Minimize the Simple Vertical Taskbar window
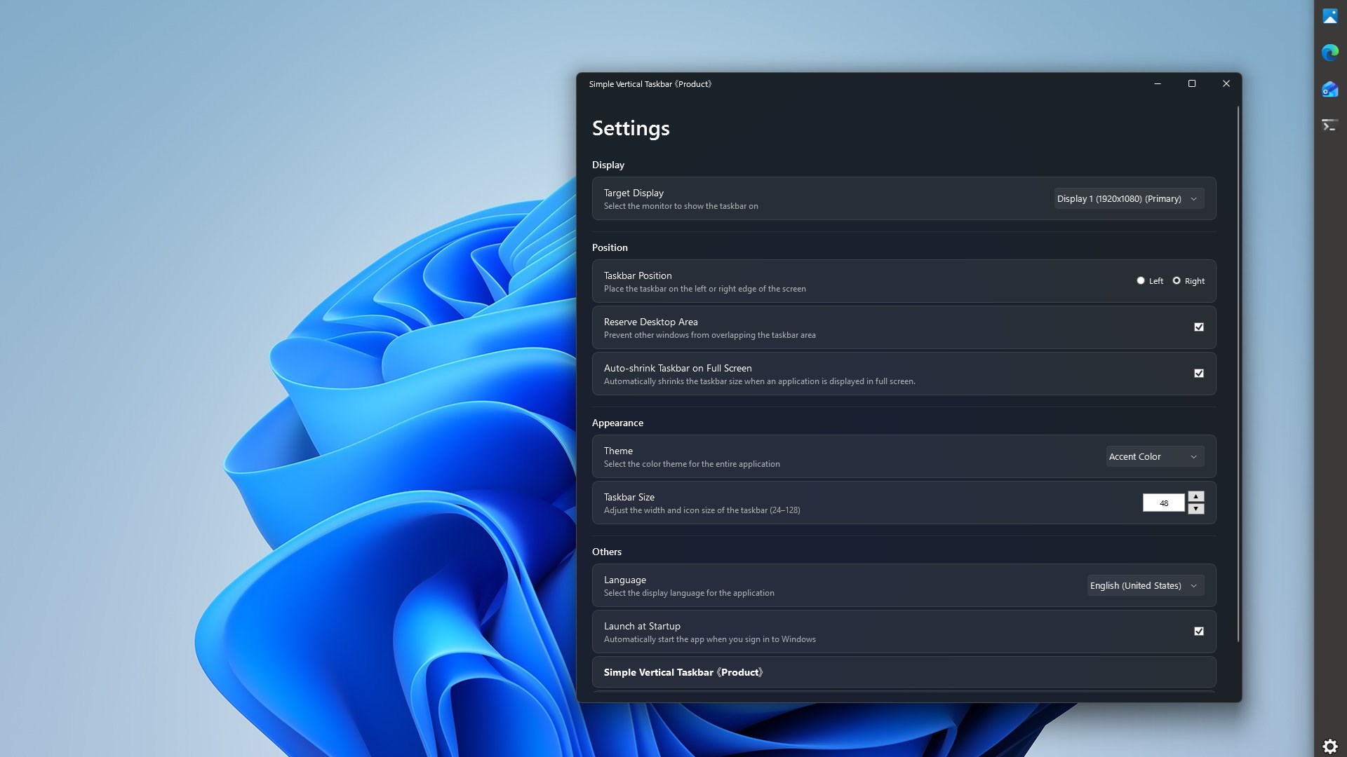The width and height of the screenshot is (1347, 757). (x=1158, y=83)
